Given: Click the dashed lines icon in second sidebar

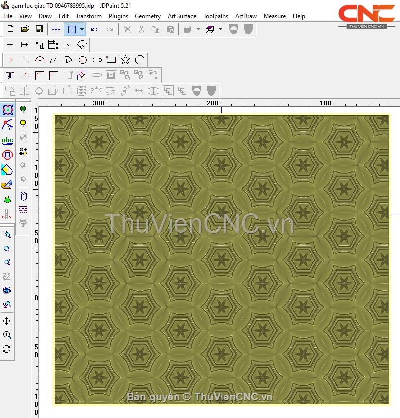Looking at the screenshot, I should coord(23,209).
